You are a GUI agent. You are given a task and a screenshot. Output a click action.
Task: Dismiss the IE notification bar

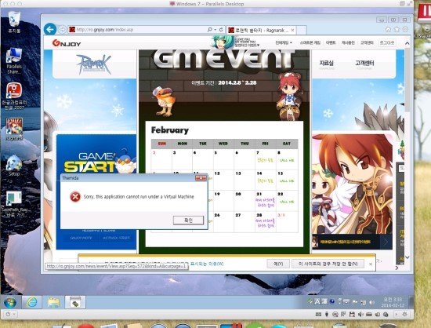pos(371,264)
